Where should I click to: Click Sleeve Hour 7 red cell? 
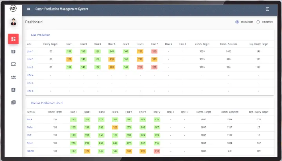(157, 151)
